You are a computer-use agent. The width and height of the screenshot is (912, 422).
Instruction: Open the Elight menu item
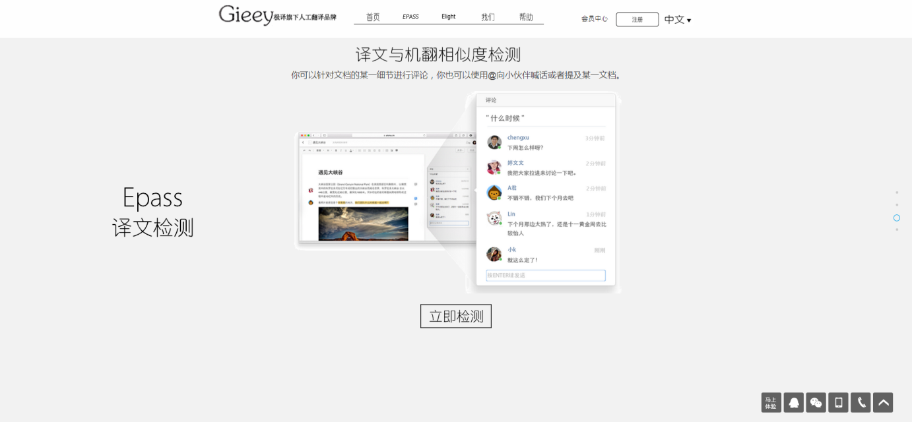[449, 17]
